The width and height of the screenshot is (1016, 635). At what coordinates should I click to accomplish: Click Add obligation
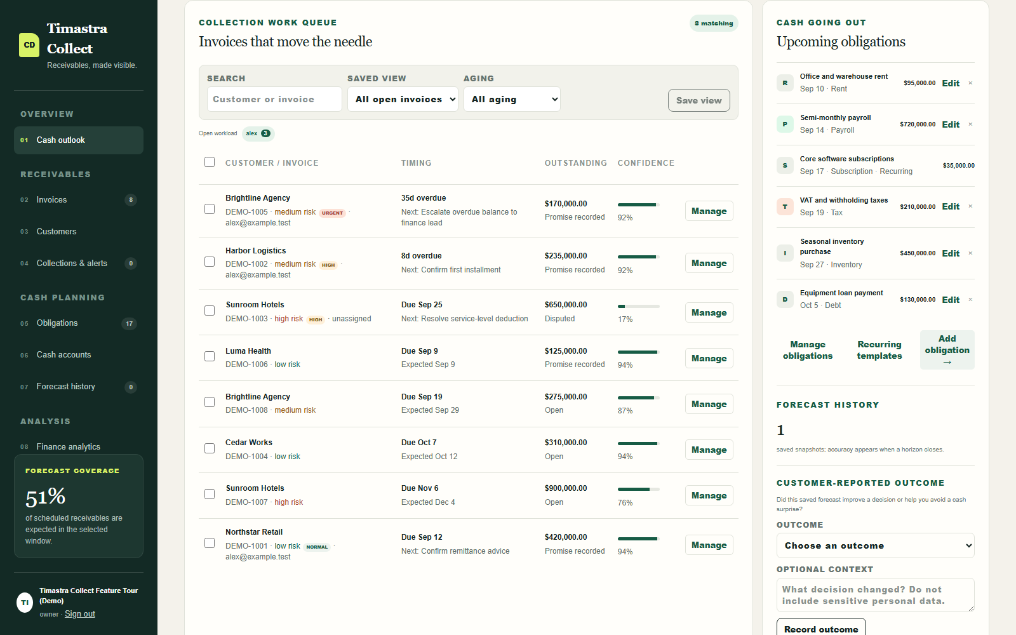tap(947, 350)
